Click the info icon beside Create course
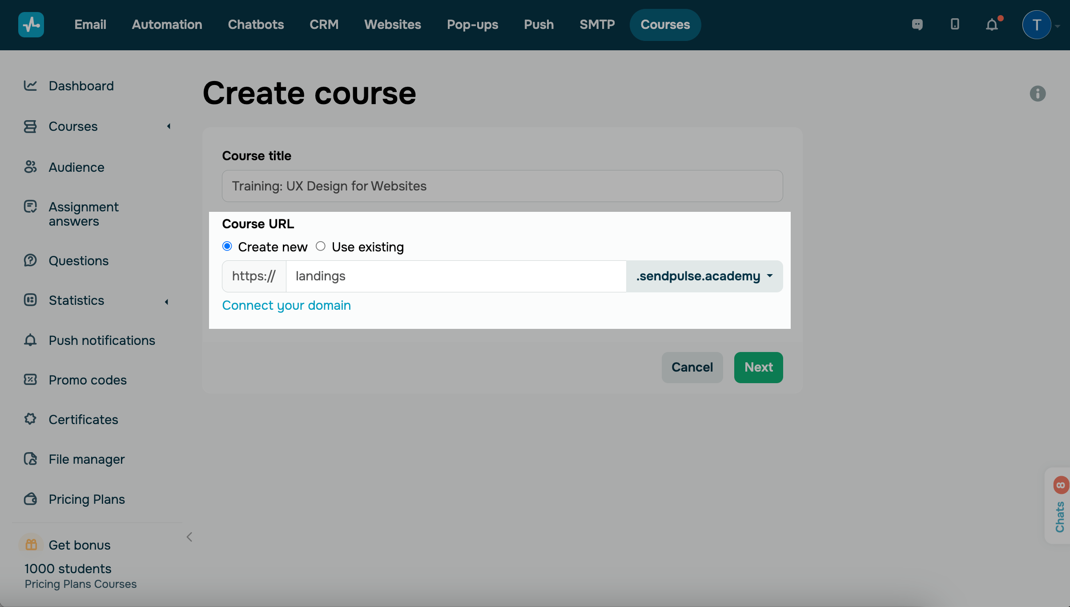The width and height of the screenshot is (1070, 607). pyautogui.click(x=1038, y=93)
